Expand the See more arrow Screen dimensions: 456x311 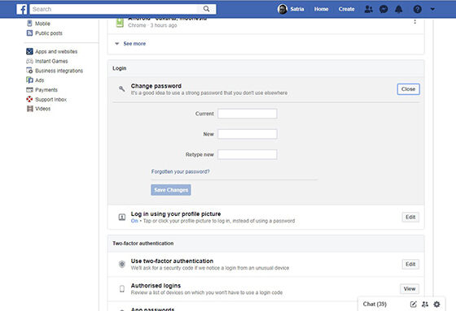click(117, 44)
